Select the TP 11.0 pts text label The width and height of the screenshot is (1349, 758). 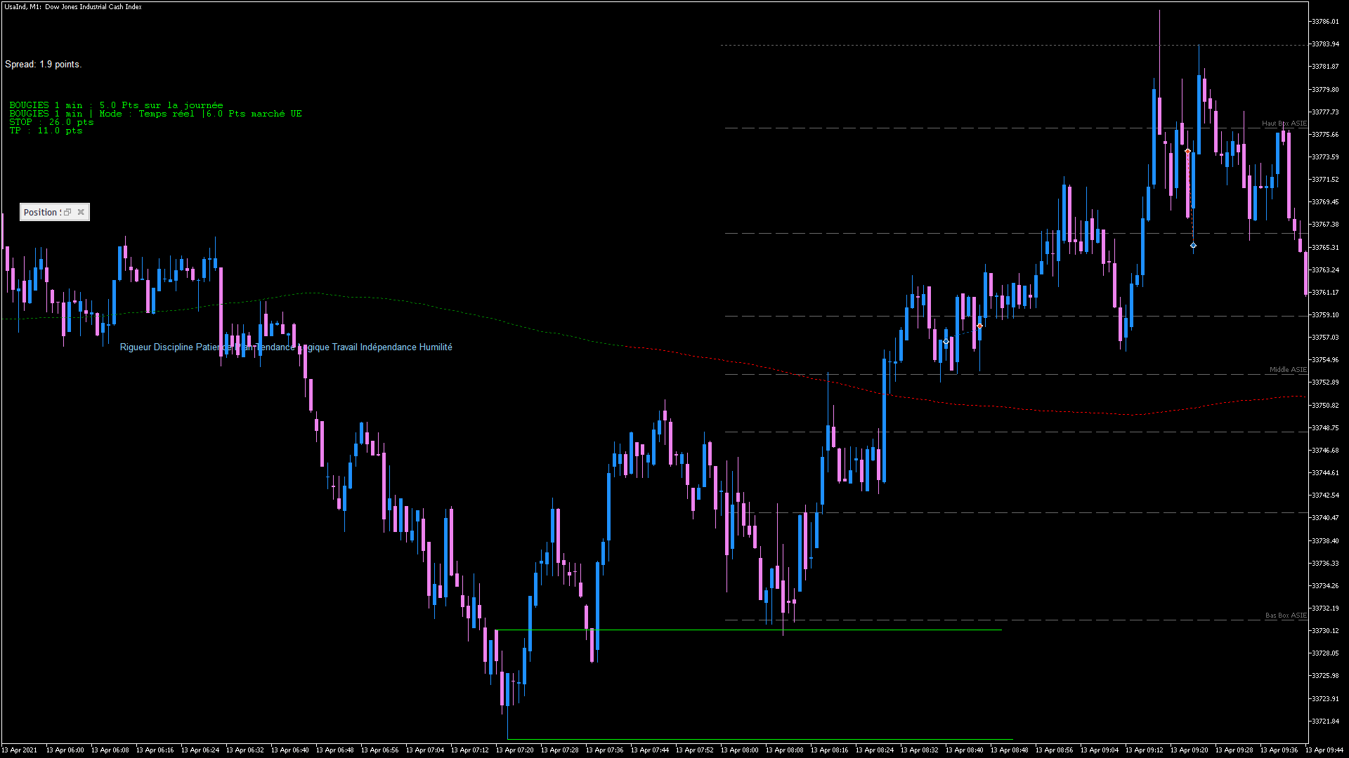(x=46, y=131)
